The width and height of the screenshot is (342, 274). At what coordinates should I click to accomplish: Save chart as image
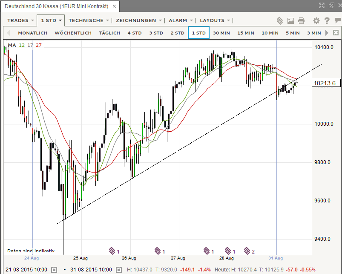[x=291, y=20]
